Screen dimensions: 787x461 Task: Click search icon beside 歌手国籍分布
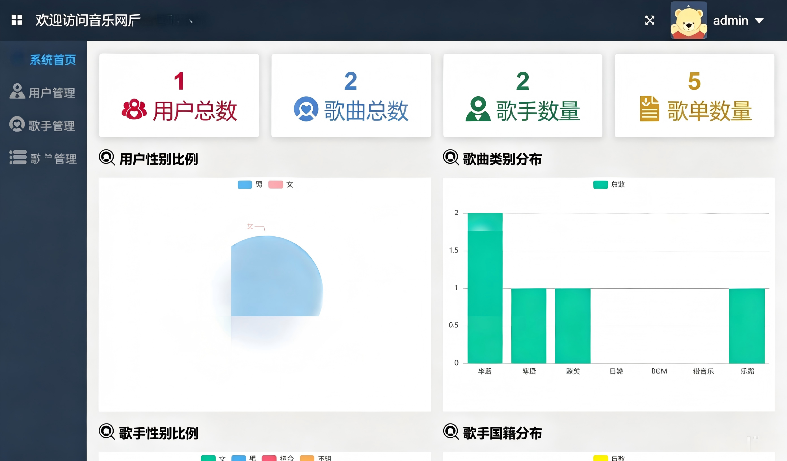click(451, 432)
